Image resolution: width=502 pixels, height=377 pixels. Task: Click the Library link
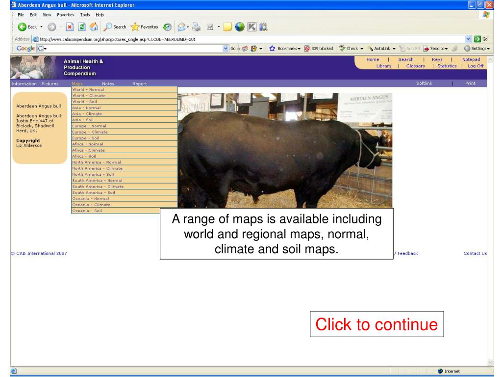tap(384, 66)
